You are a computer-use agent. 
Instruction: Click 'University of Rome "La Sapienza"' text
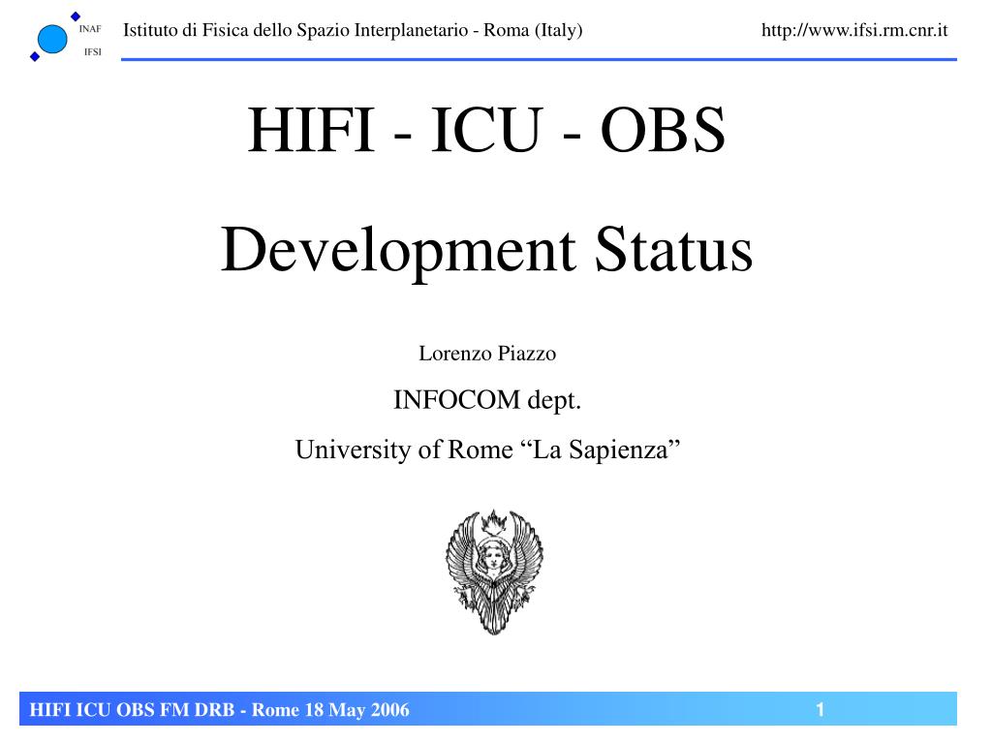(487, 449)
